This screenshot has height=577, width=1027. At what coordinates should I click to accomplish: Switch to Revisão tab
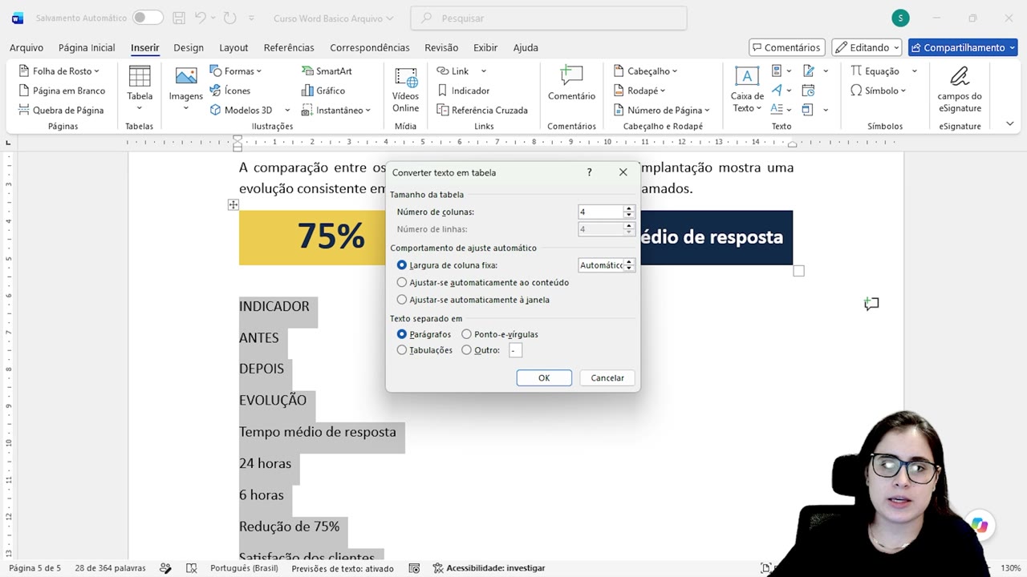pos(441,47)
